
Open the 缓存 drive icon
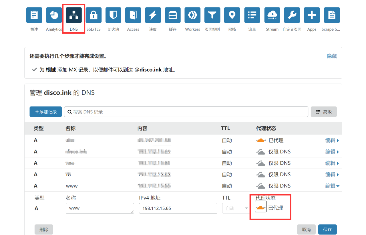173,15
